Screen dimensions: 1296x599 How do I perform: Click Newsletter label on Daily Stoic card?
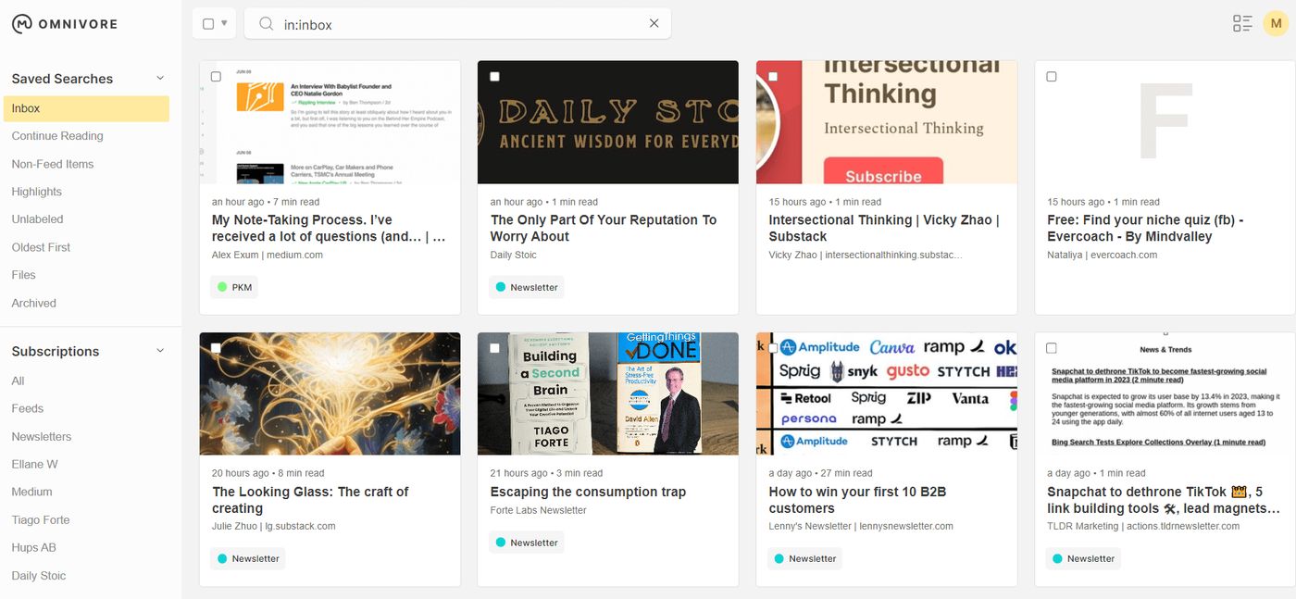click(526, 287)
